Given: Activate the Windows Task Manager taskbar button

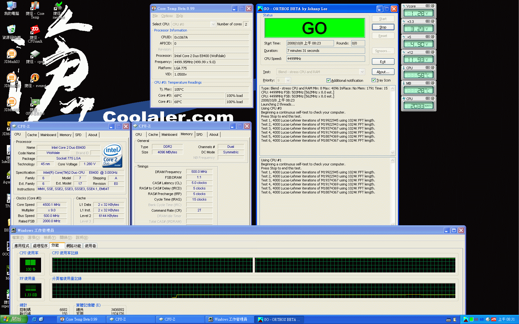Looking at the screenshot, I should click(x=230, y=319).
